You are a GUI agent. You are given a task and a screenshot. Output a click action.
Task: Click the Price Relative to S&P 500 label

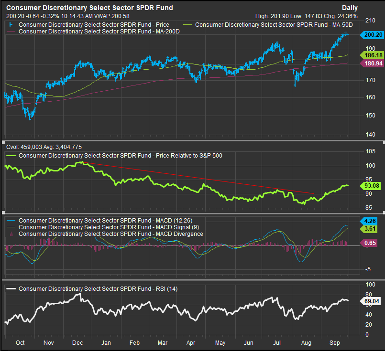click(x=121, y=156)
